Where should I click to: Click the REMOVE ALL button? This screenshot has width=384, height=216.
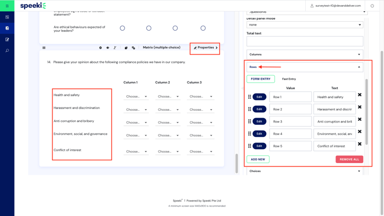coord(349,159)
